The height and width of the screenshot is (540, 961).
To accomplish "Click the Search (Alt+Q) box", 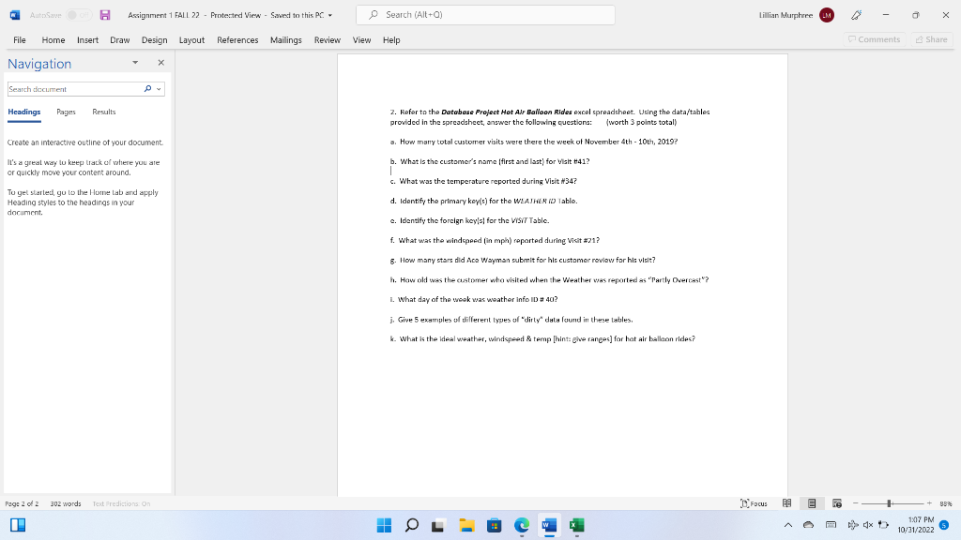I will 485,15.
